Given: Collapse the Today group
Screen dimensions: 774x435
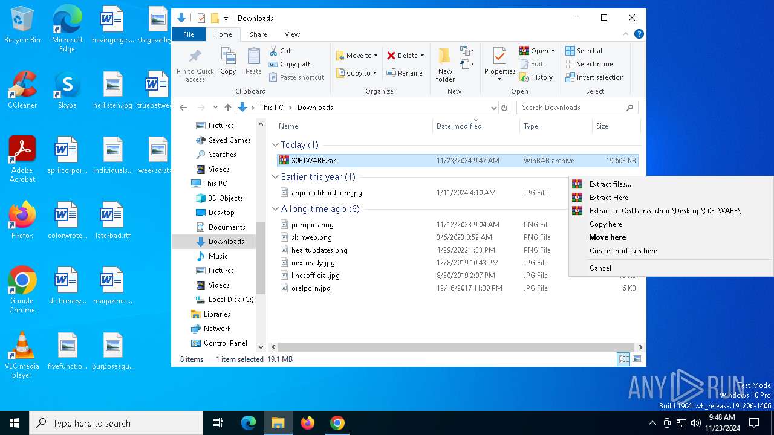Looking at the screenshot, I should [x=275, y=145].
